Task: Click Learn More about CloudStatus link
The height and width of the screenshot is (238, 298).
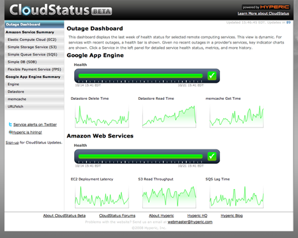Action: tap(263, 13)
